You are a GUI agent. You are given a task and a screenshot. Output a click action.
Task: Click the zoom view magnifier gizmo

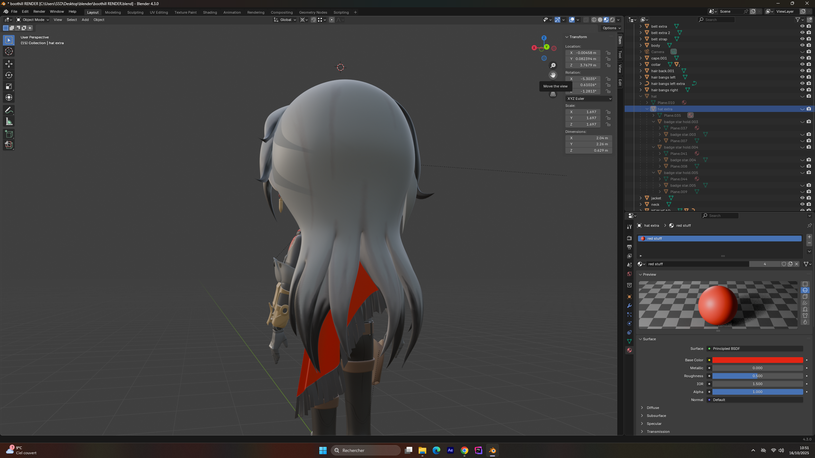click(x=553, y=65)
